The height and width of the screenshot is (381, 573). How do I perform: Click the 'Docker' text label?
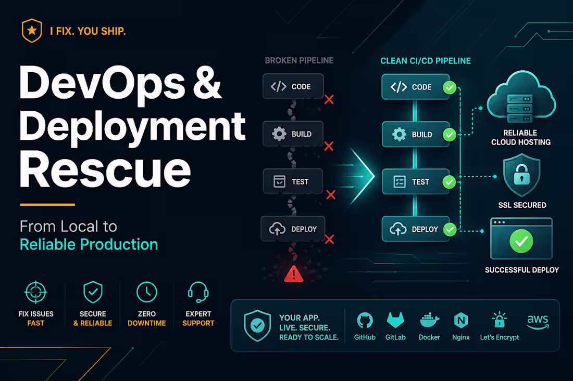click(x=429, y=338)
